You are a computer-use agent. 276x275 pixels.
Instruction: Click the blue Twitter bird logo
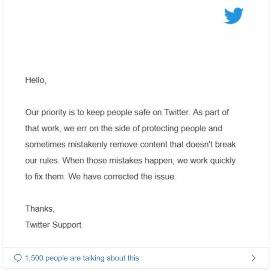point(234,16)
